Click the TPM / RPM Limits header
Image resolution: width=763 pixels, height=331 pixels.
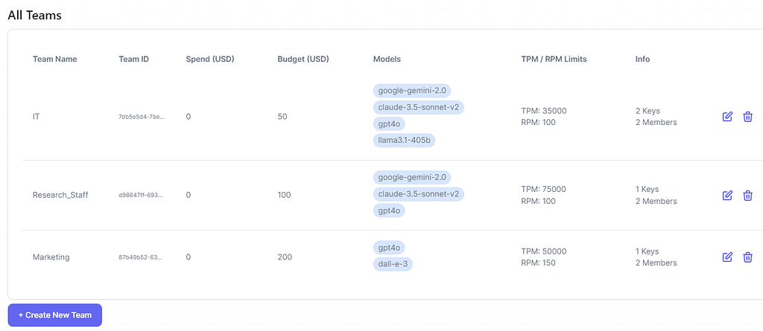point(554,60)
